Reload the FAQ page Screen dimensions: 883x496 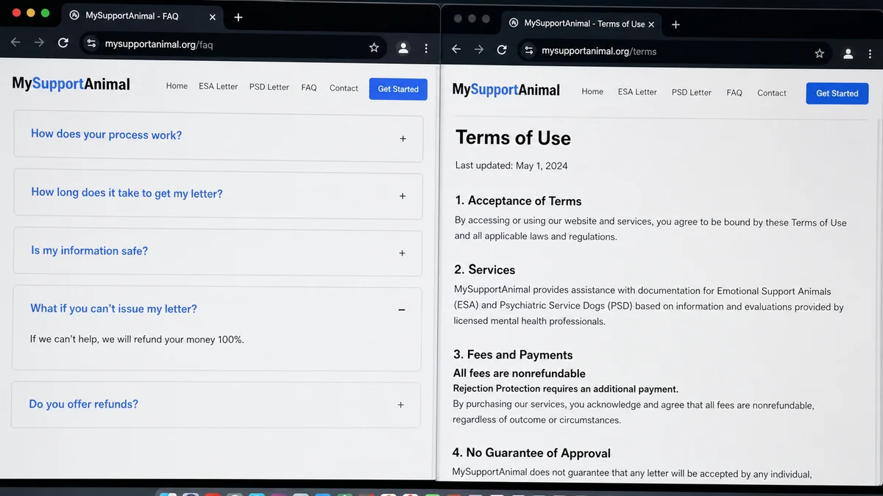click(x=63, y=43)
